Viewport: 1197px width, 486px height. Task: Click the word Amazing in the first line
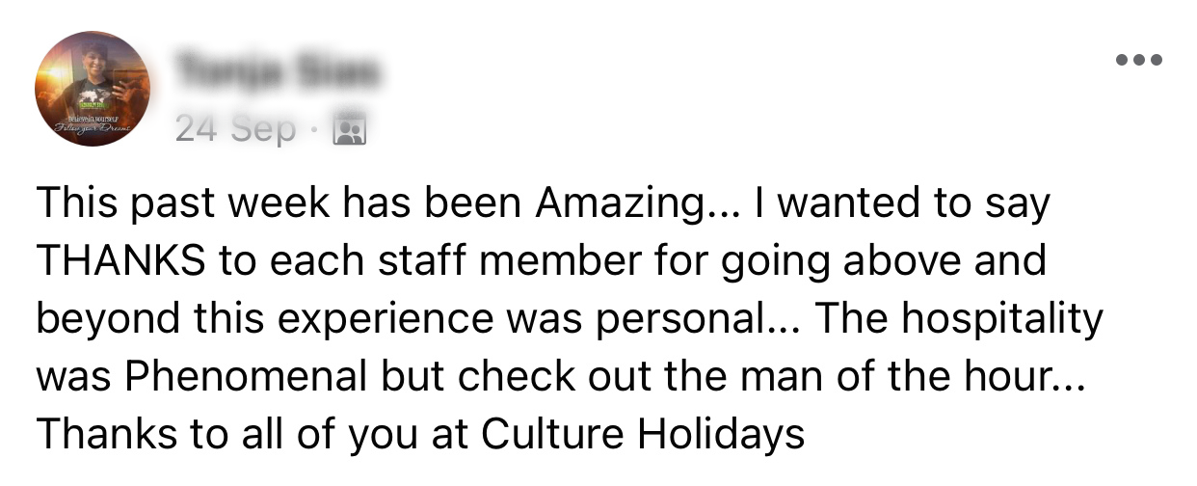click(x=621, y=205)
